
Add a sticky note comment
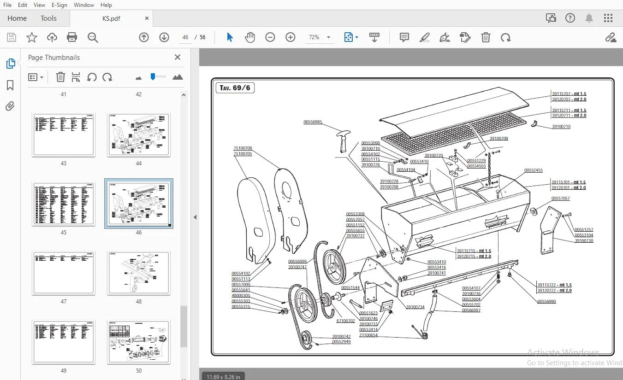404,37
